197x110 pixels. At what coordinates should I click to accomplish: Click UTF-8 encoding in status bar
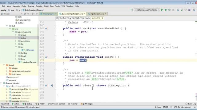tap(177, 107)
